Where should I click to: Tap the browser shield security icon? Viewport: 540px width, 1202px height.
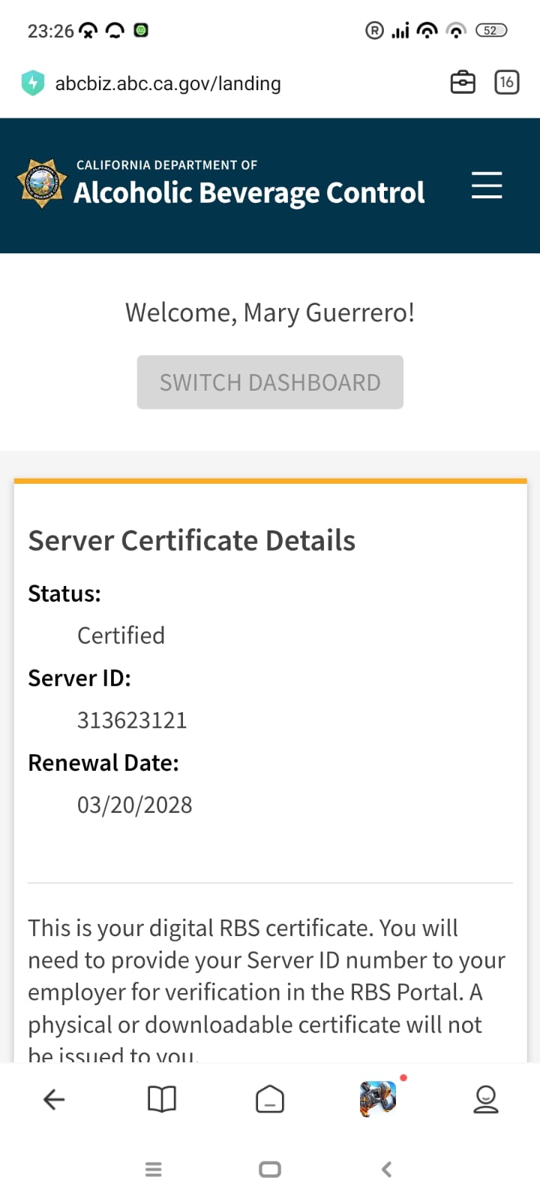(33, 83)
